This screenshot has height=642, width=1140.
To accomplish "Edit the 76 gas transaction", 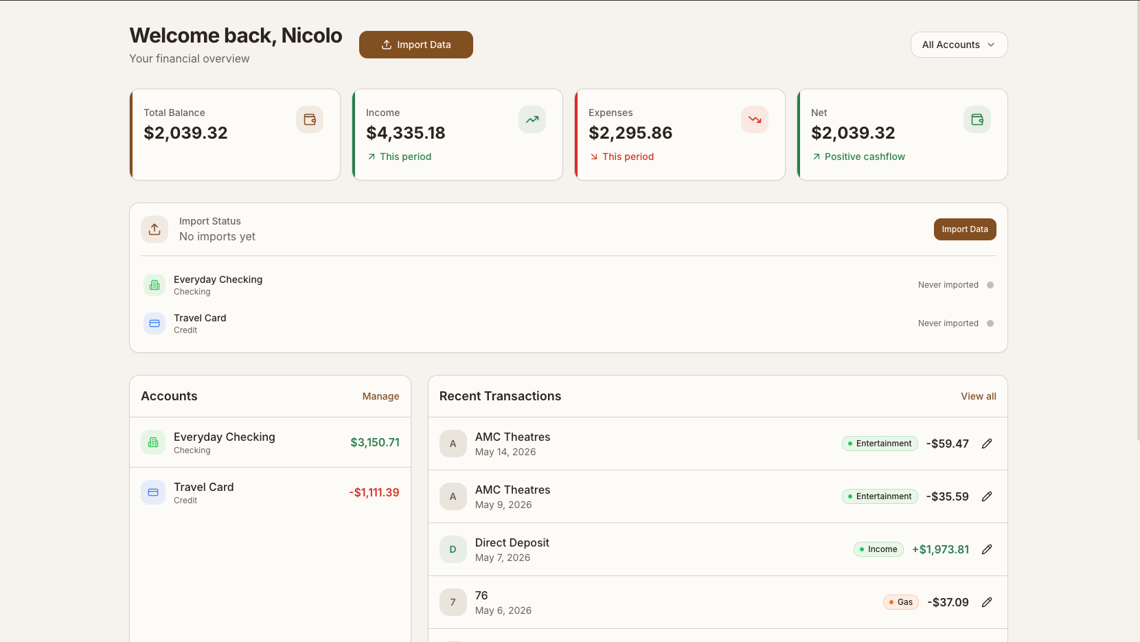I will coord(987,602).
